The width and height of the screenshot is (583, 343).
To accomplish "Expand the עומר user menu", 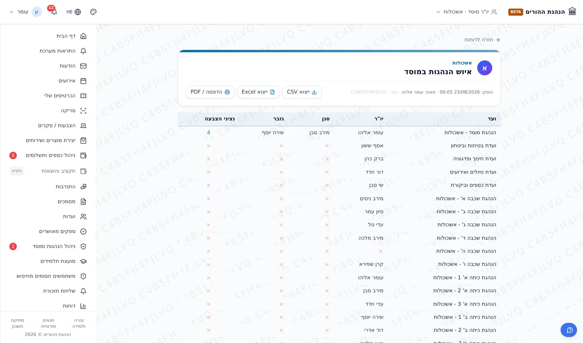I will click(x=25, y=12).
